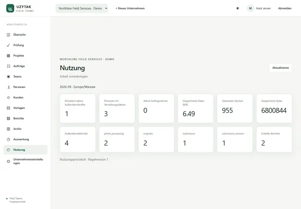Viewport: 301px width, 209px height.
Task: Open the Kunden page
Action: click(25, 97)
